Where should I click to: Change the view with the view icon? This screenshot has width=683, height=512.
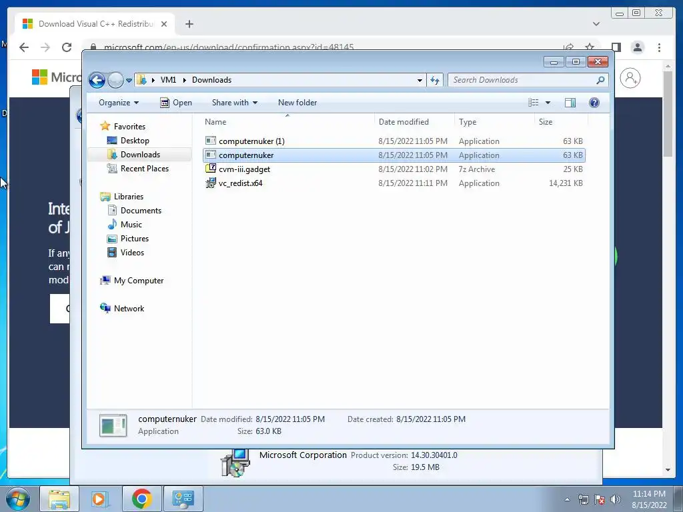pyautogui.click(x=533, y=103)
